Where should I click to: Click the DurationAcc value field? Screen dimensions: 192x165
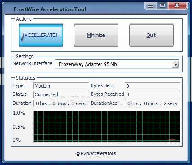click(x=153, y=103)
